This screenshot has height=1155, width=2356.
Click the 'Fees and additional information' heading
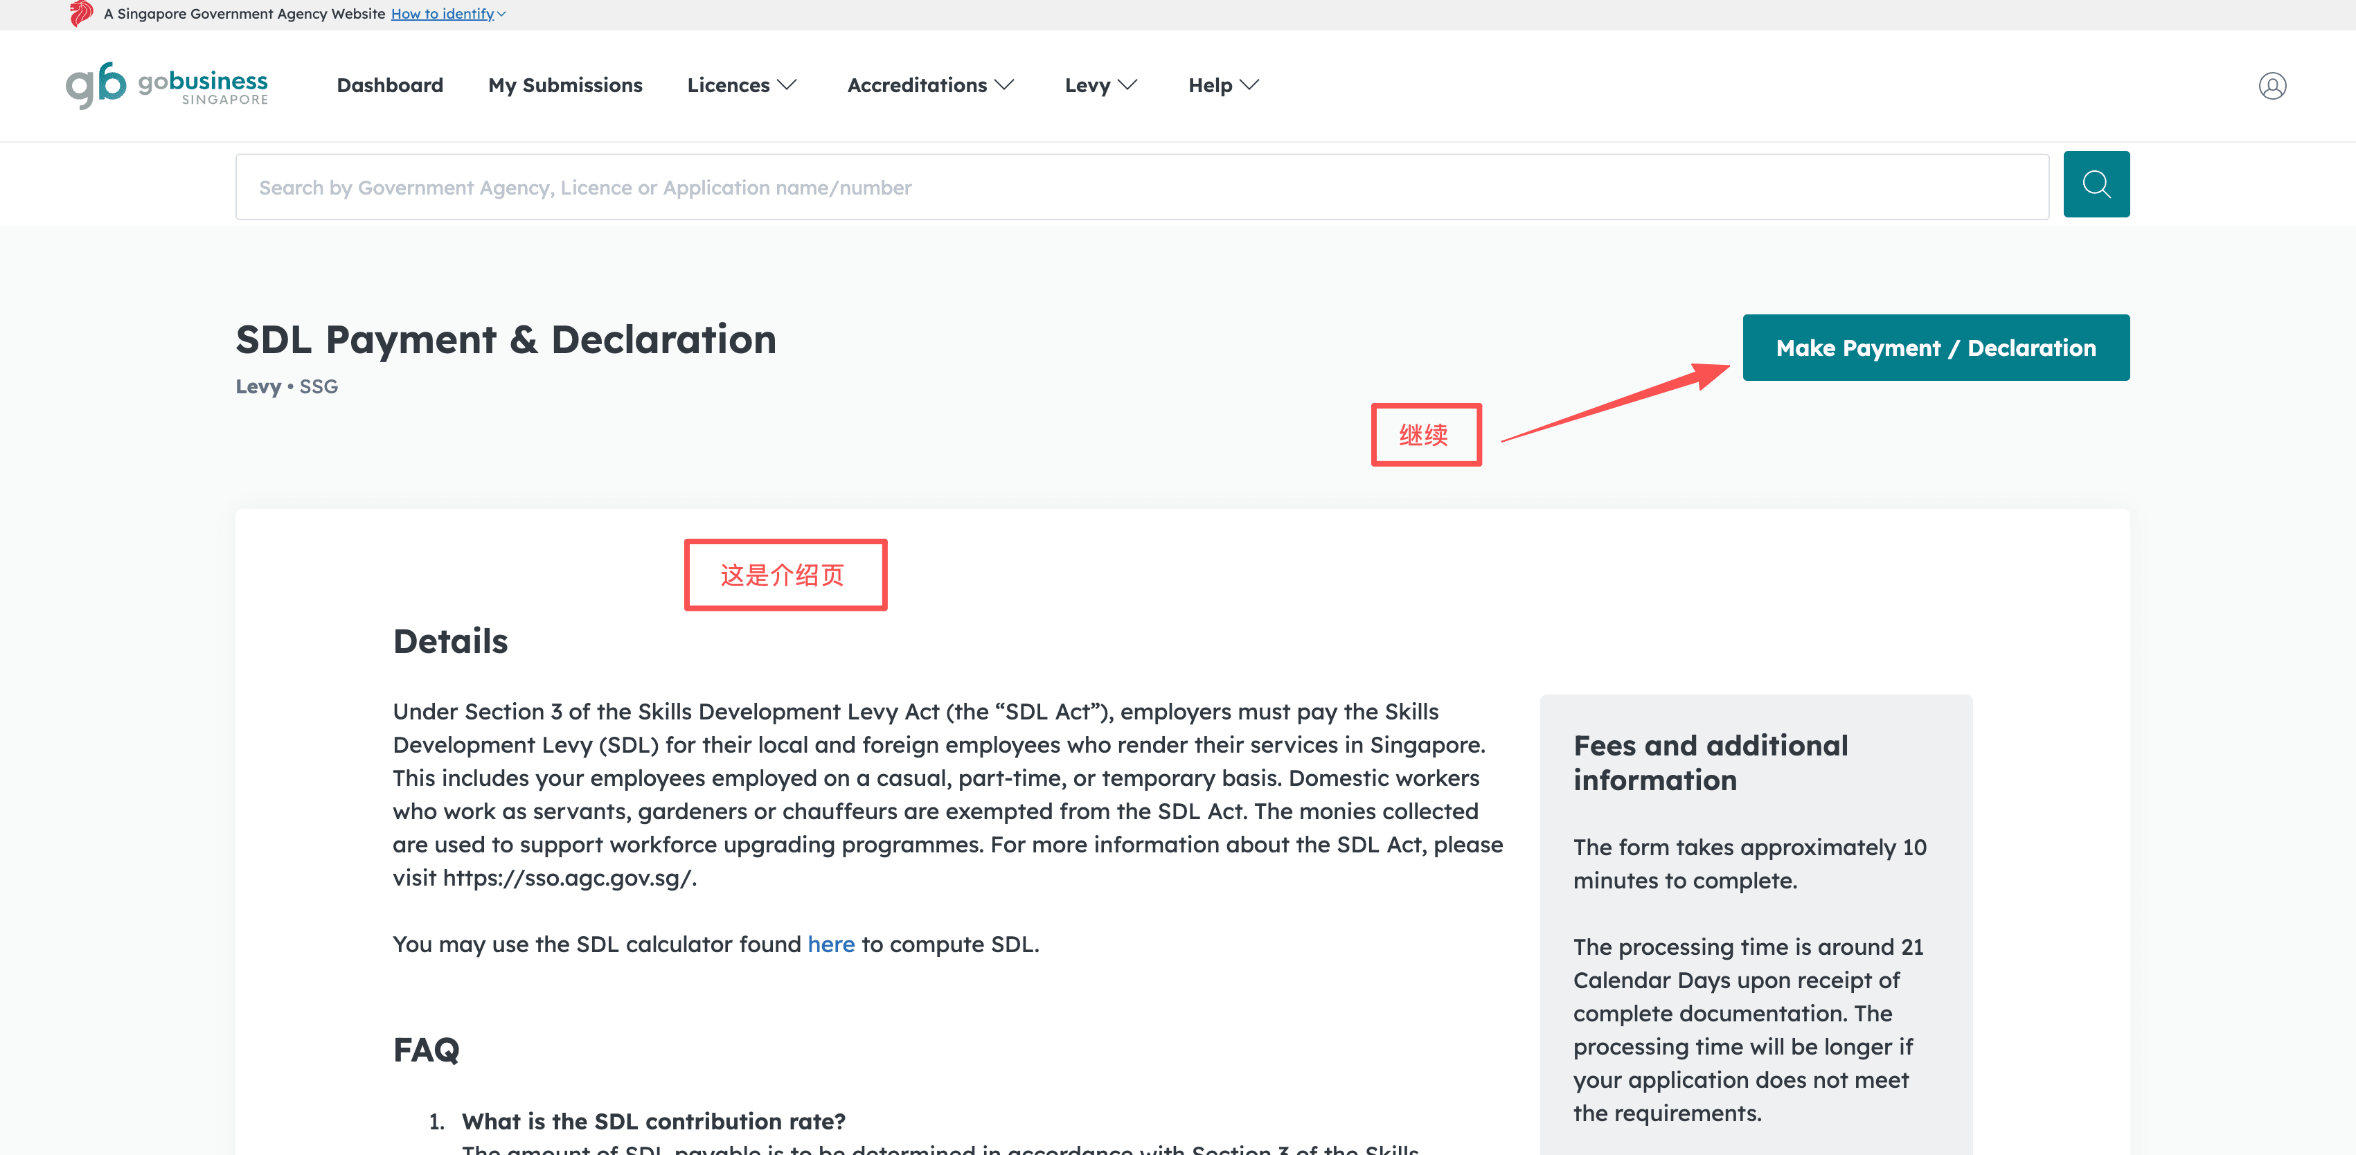1711,762
